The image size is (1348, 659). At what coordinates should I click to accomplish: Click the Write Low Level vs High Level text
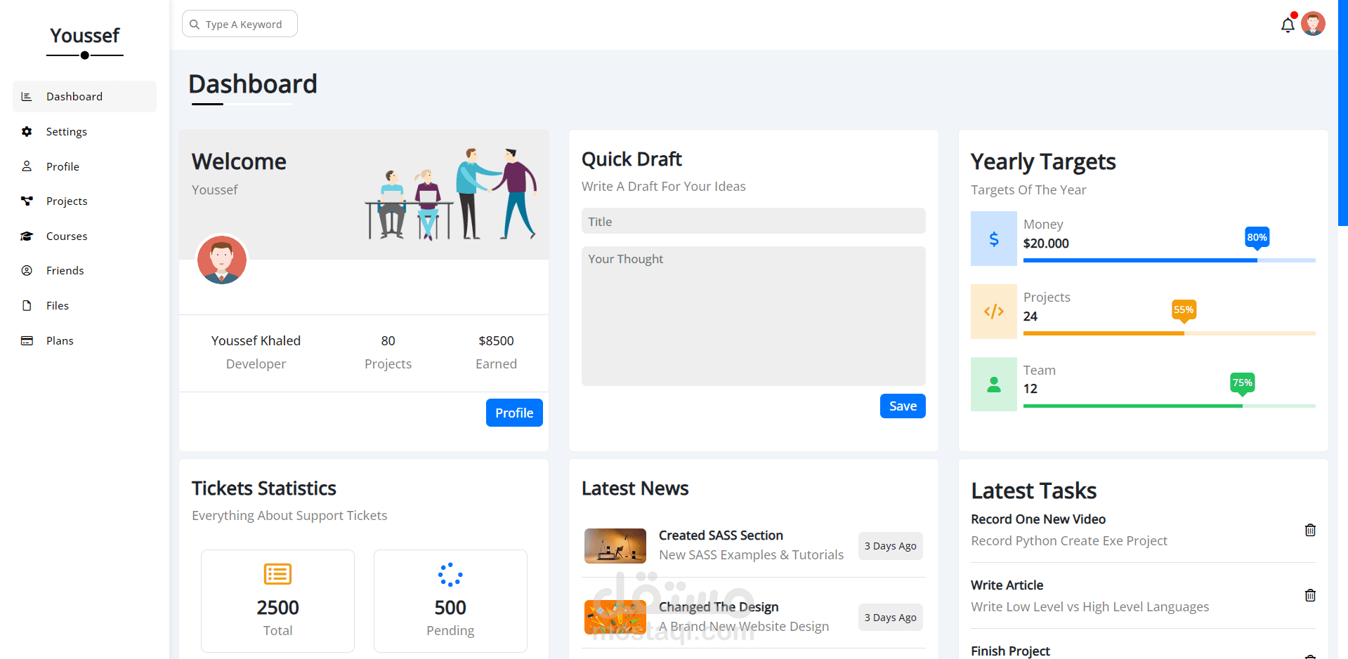(1090, 607)
